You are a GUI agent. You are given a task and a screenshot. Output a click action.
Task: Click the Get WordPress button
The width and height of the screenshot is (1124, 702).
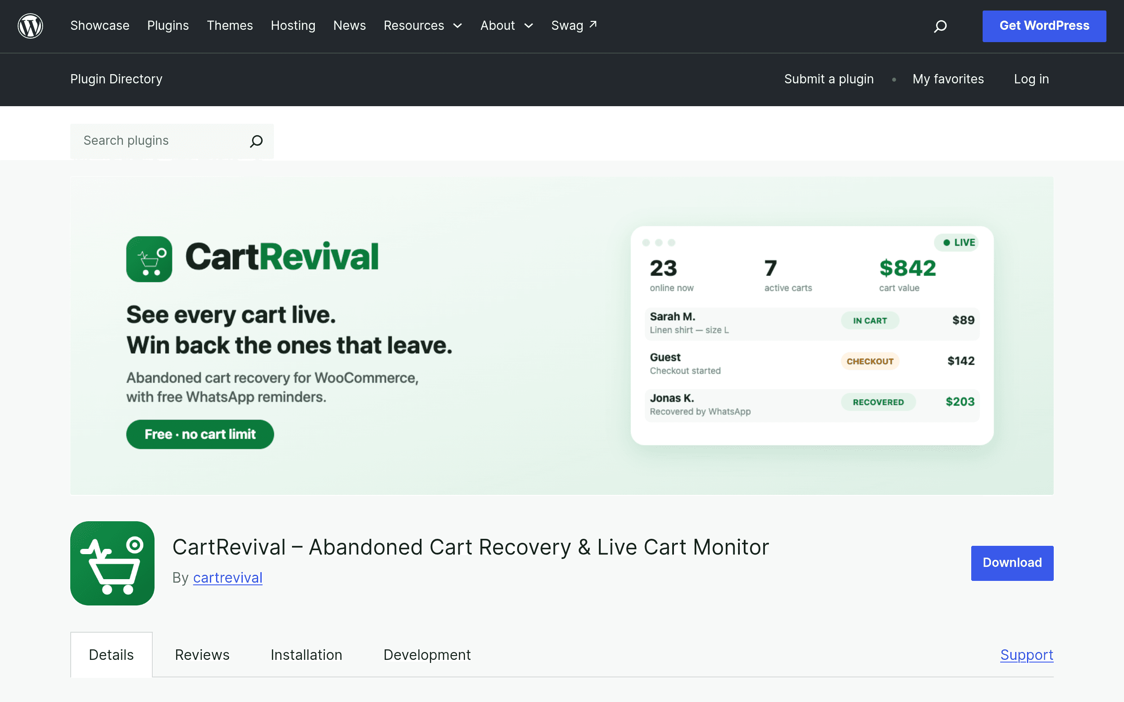1044,26
